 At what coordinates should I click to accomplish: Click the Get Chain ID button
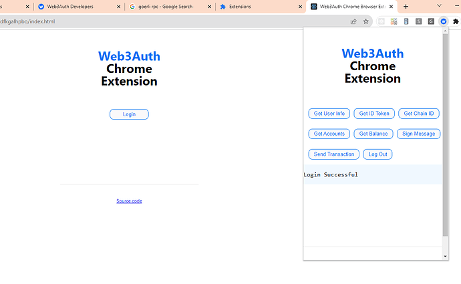pos(419,114)
